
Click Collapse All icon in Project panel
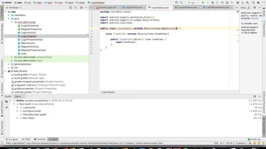coord(76,7)
